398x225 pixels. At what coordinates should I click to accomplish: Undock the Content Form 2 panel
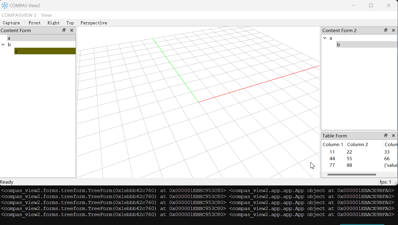coord(385,30)
